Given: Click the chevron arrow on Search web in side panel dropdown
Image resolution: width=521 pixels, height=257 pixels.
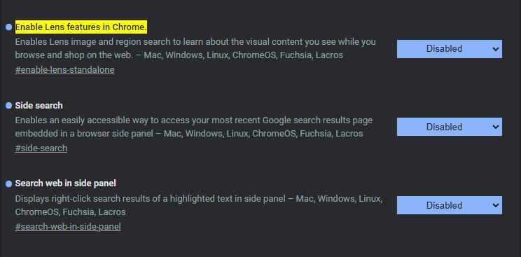Looking at the screenshot, I should 495,205.
